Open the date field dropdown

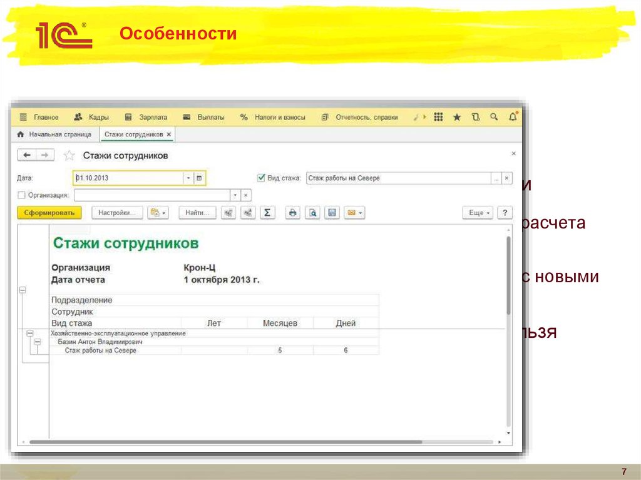pyautogui.click(x=188, y=178)
